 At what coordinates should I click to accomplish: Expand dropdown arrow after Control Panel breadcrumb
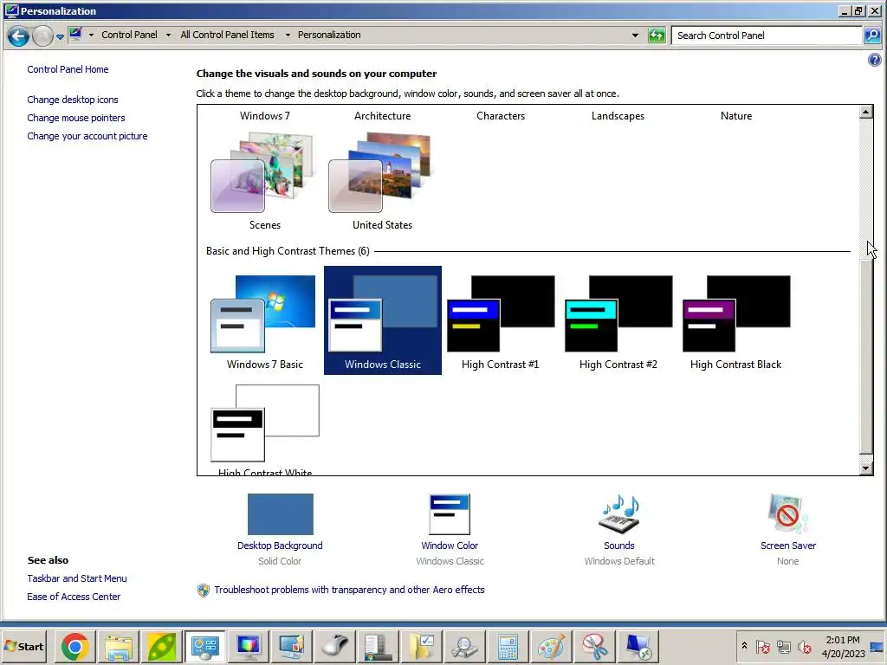pyautogui.click(x=168, y=35)
